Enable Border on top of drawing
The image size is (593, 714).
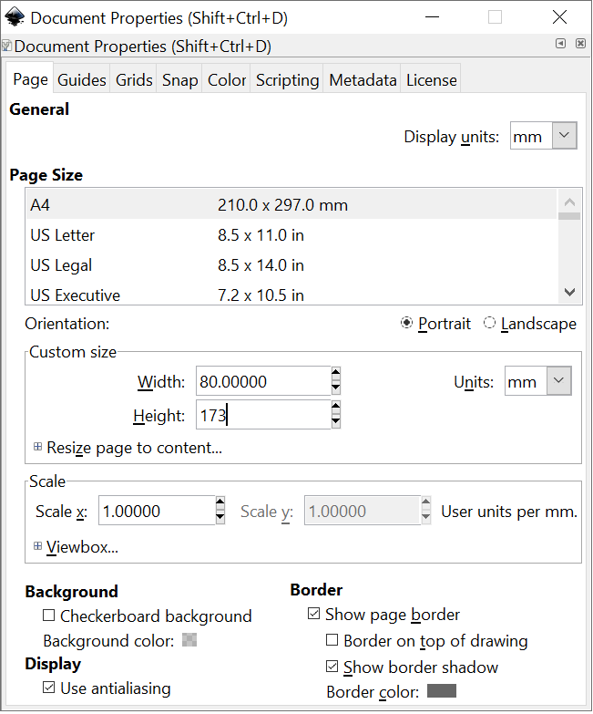[332, 640]
